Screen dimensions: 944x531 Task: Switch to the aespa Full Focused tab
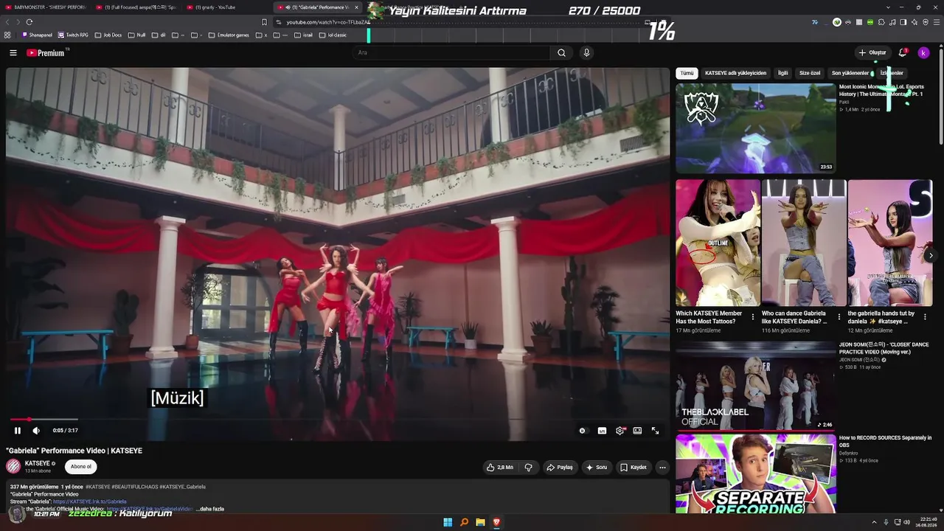pyautogui.click(x=136, y=7)
